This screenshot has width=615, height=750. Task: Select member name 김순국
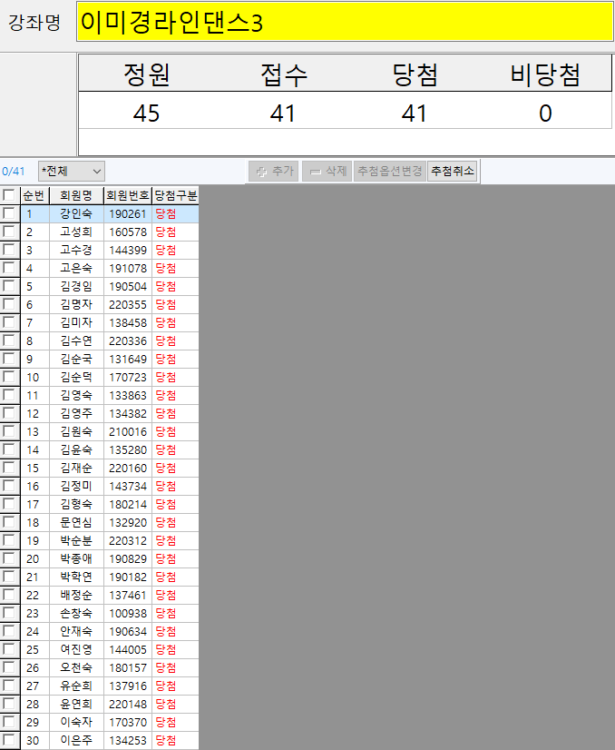click(76, 360)
